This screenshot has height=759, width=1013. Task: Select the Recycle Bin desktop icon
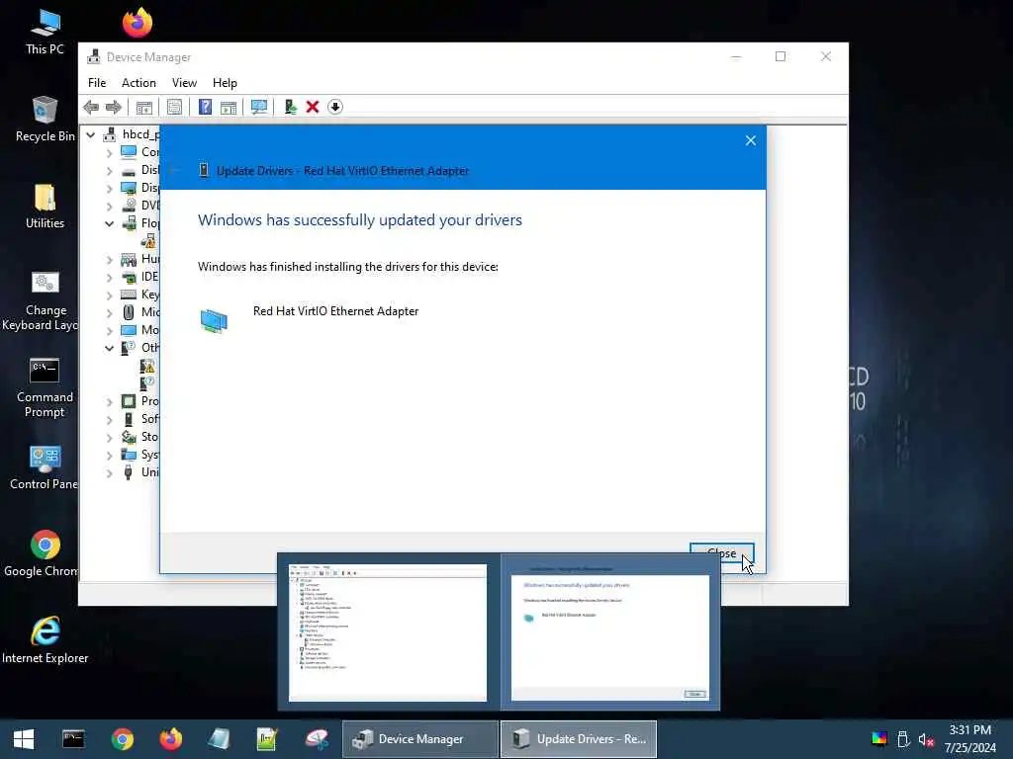point(46,119)
